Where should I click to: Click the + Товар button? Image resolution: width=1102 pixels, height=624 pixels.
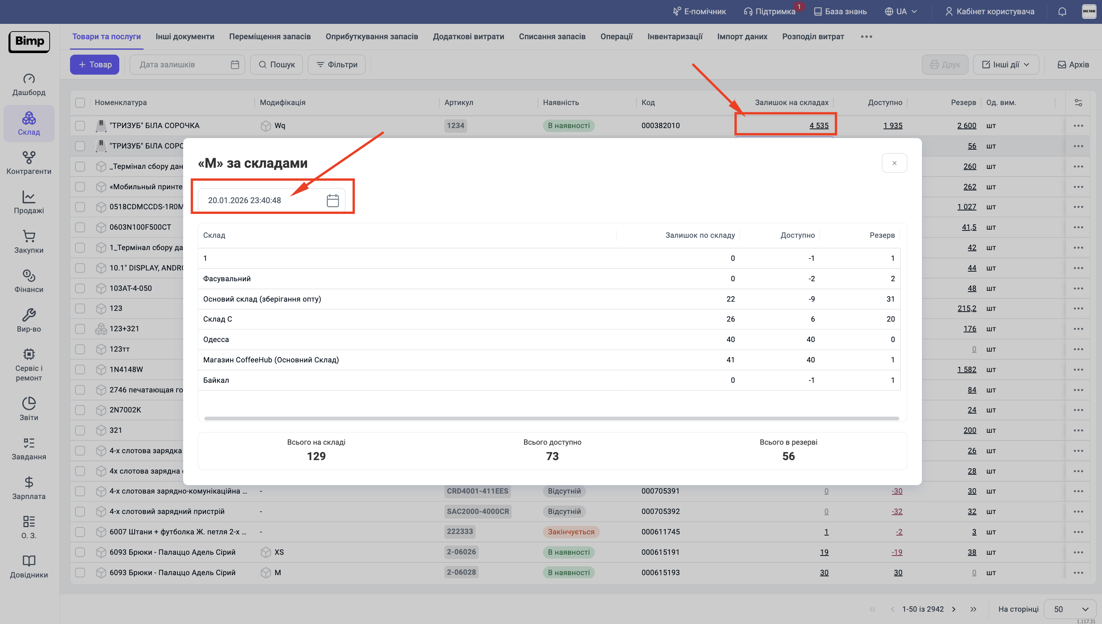95,65
